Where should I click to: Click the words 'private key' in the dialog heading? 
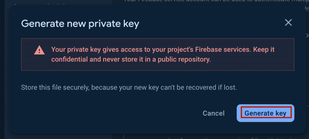(x=114, y=24)
